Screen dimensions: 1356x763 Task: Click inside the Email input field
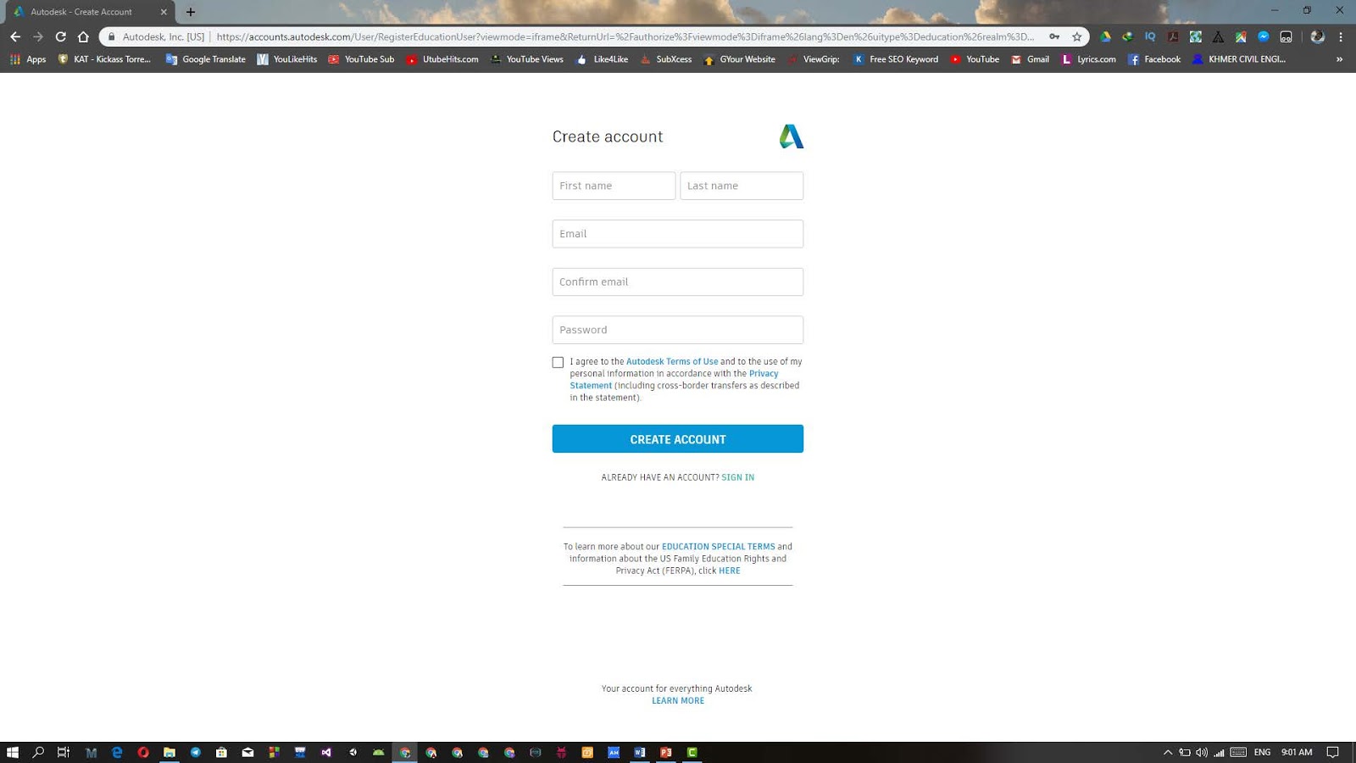677,233
